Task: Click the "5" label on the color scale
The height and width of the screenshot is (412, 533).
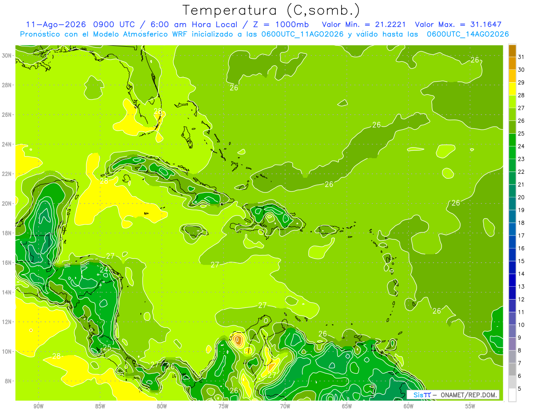Action: 519,389
